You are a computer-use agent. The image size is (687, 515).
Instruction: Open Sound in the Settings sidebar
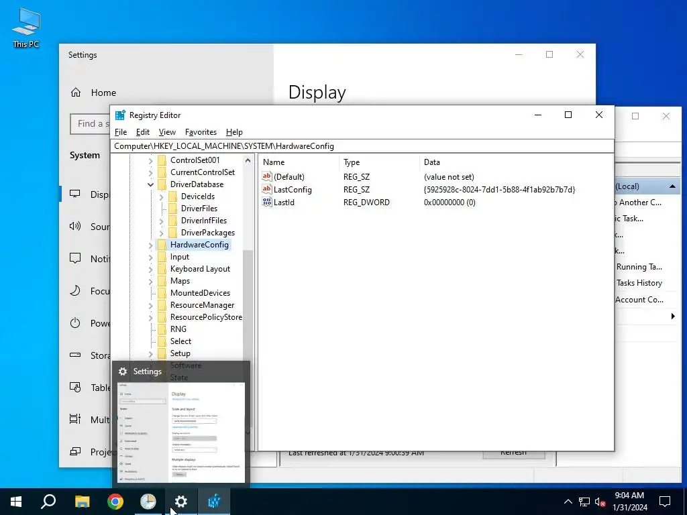point(86,227)
